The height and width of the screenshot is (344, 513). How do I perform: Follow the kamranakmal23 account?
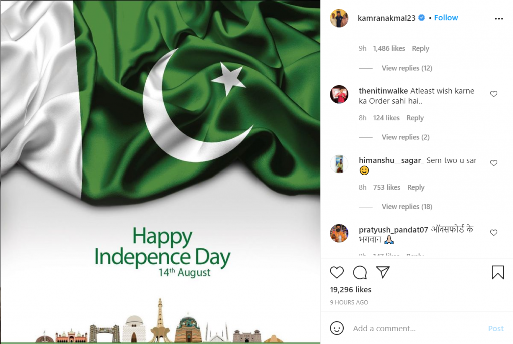[x=446, y=18]
